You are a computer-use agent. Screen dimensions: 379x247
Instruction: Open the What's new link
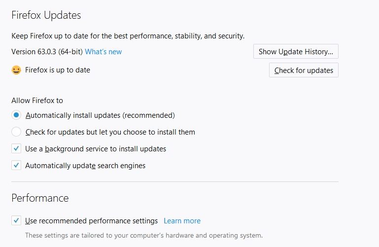103,52
